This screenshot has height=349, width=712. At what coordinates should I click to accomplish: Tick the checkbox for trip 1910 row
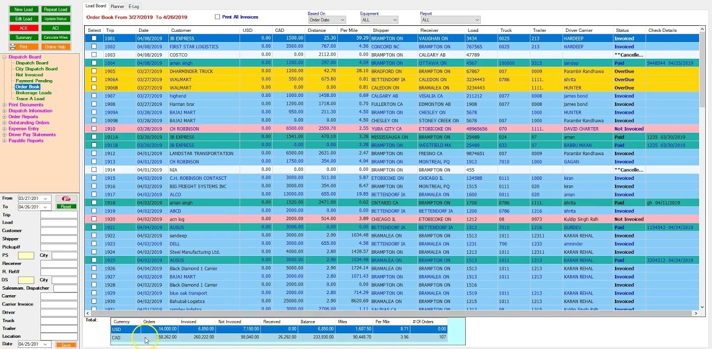tap(94, 129)
